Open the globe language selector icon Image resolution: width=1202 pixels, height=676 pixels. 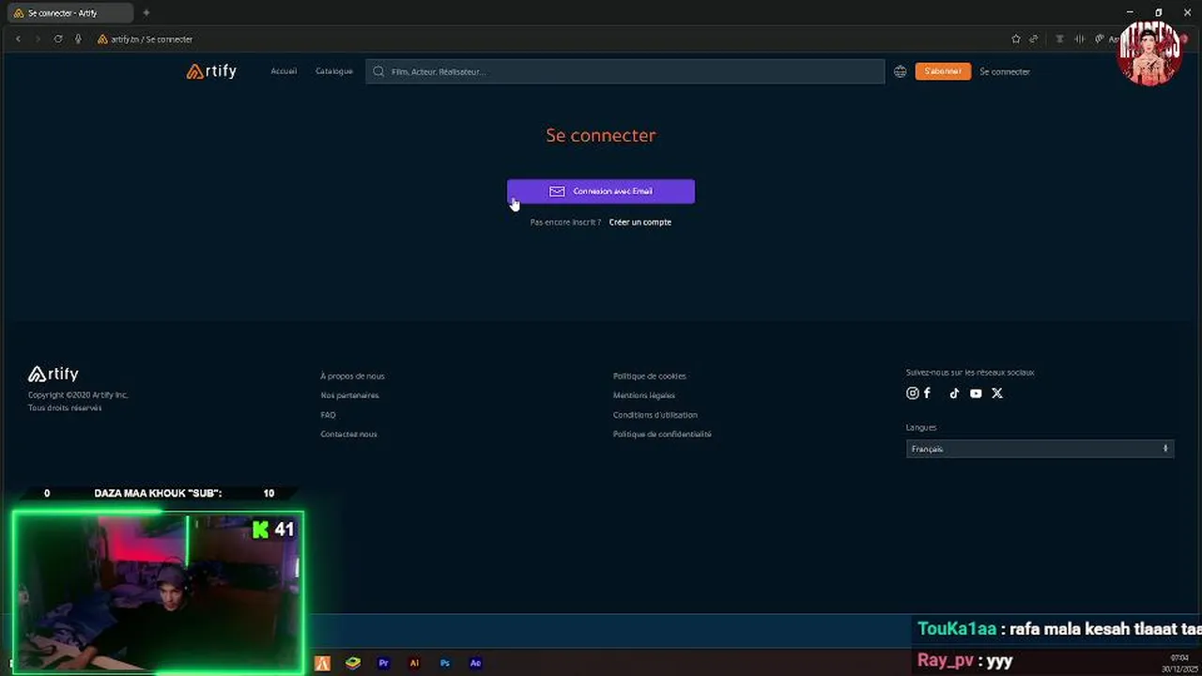click(x=901, y=71)
